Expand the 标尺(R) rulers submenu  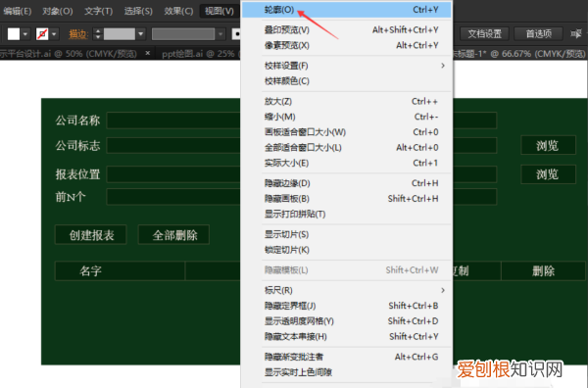(x=347, y=290)
